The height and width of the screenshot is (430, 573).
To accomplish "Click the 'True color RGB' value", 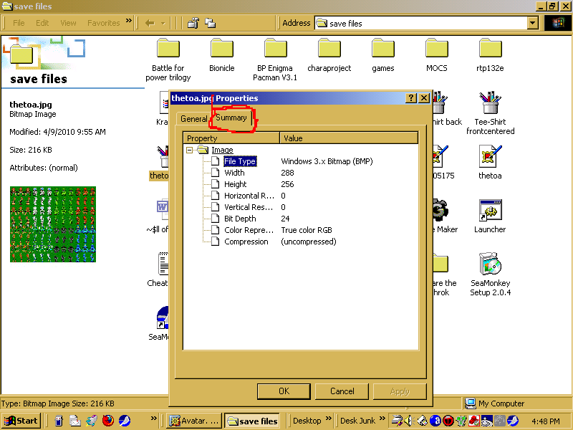I will point(307,230).
